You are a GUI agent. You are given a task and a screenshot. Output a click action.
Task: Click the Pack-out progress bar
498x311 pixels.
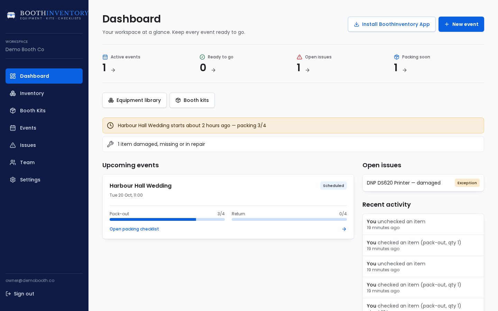(x=167, y=219)
